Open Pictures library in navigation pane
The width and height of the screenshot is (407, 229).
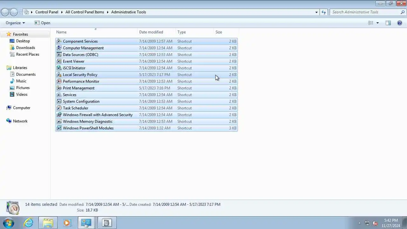point(23,88)
